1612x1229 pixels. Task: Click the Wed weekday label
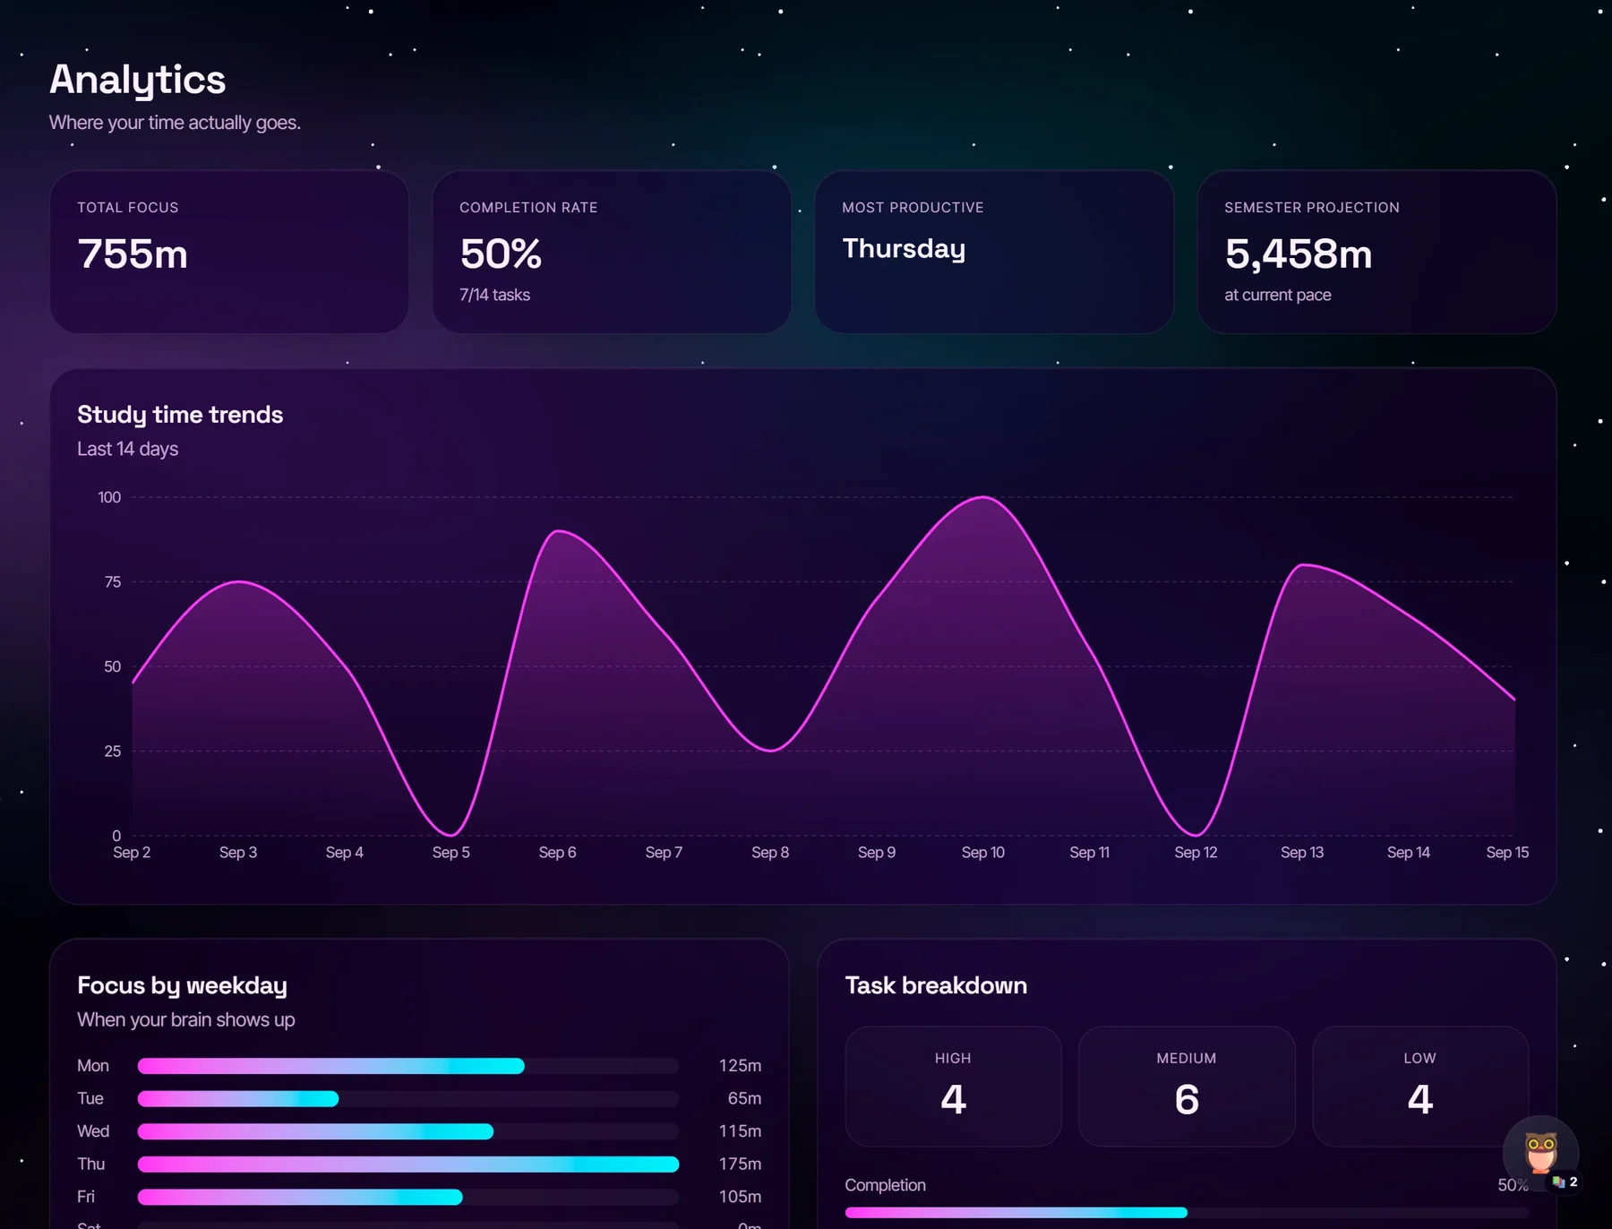(x=93, y=1131)
